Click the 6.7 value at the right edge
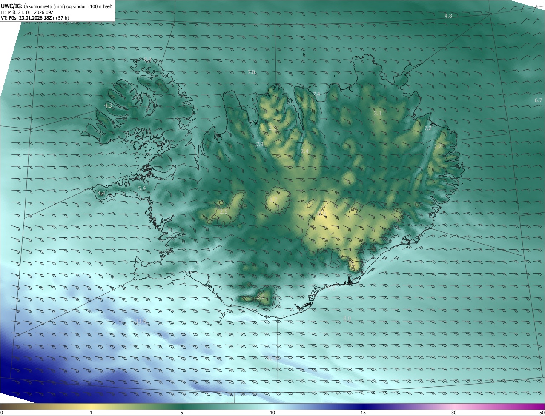 pyautogui.click(x=539, y=100)
